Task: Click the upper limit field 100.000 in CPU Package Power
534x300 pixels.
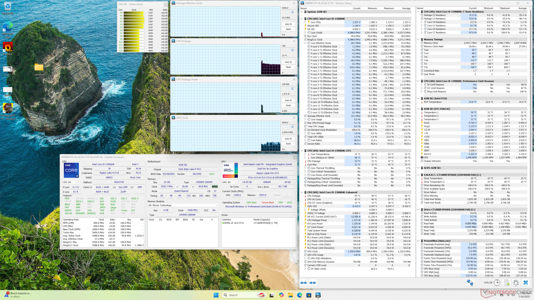Action: tap(288, 84)
